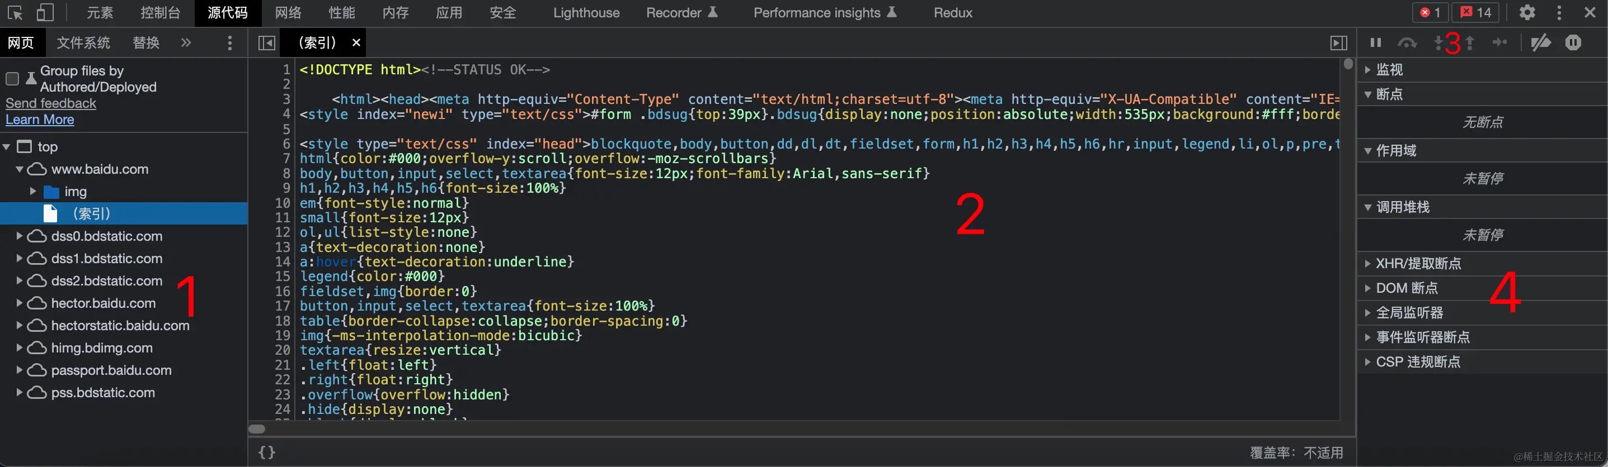The width and height of the screenshot is (1608, 467).
Task: Open the 应用 panel tab
Action: click(449, 12)
